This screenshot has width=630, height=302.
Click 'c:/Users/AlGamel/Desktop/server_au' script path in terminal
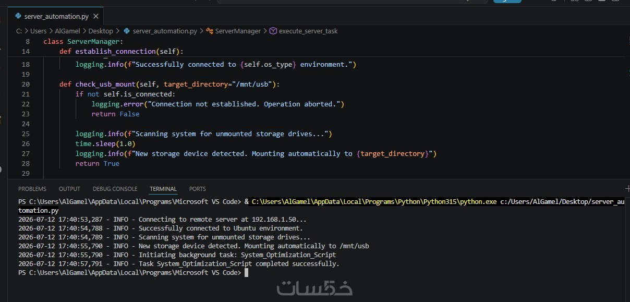coord(562,201)
